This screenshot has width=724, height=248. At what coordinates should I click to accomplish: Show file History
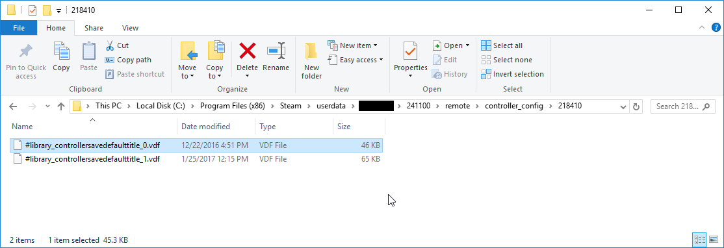(x=450, y=74)
